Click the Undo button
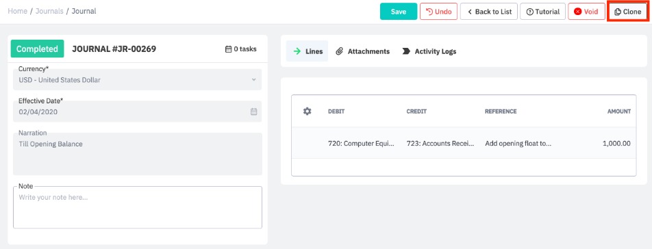 click(x=439, y=12)
